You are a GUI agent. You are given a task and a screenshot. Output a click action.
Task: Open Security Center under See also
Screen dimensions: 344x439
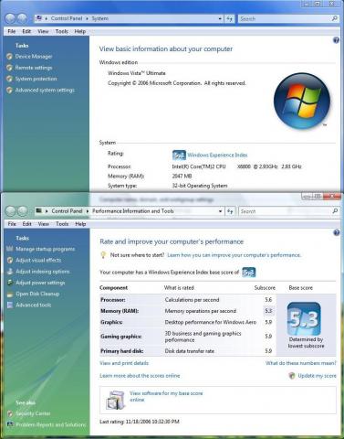coord(33,413)
